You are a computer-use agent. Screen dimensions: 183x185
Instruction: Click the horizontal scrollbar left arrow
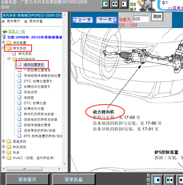pyautogui.click(x=4, y=169)
